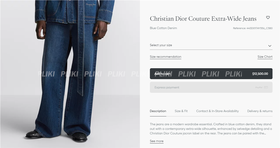View the Delivery & returns tab
280x148 pixels.
tap(260, 111)
